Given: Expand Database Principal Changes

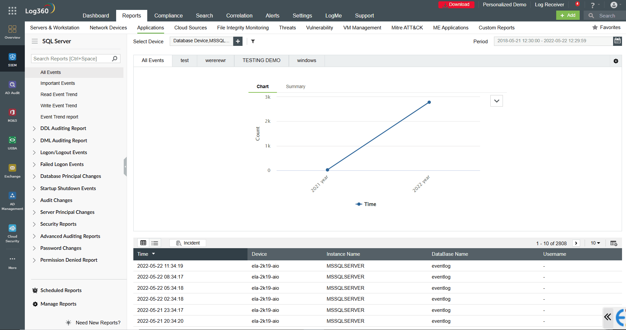Looking at the screenshot, I should (x=34, y=176).
